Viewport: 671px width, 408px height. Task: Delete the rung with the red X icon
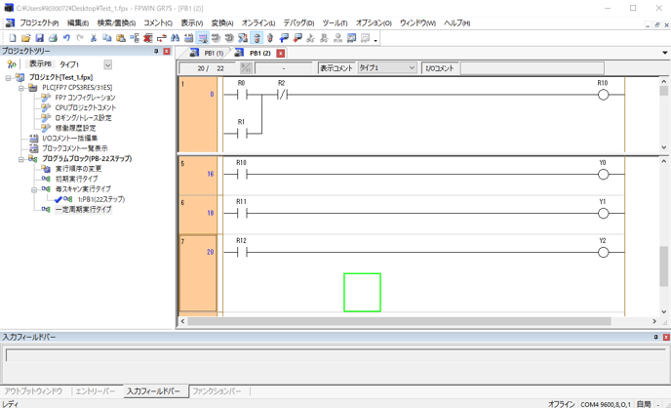tap(148, 38)
